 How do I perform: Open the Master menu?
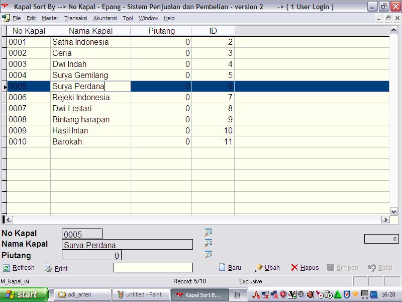pos(50,18)
